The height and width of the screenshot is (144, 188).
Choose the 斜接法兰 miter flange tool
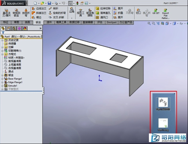tap(33, 13)
